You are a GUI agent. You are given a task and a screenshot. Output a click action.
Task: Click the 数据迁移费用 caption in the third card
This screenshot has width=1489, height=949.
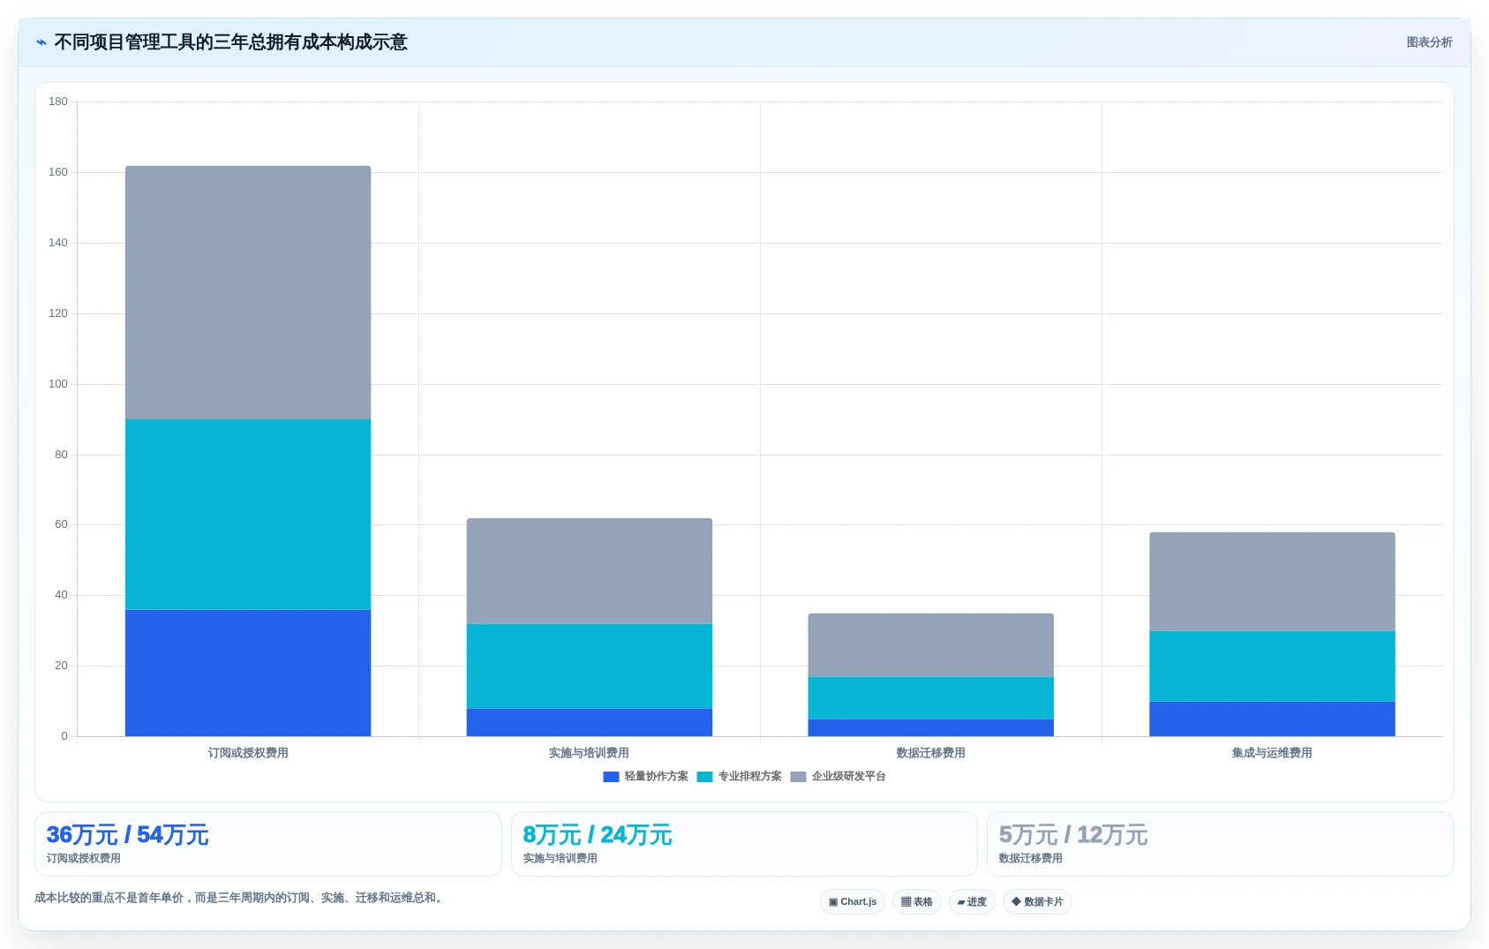[1030, 859]
